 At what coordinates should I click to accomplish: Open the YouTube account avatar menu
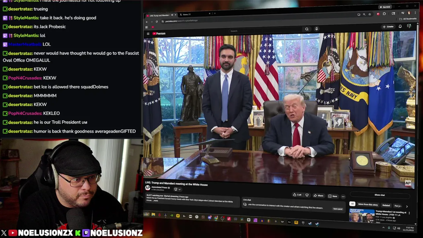(409, 26)
